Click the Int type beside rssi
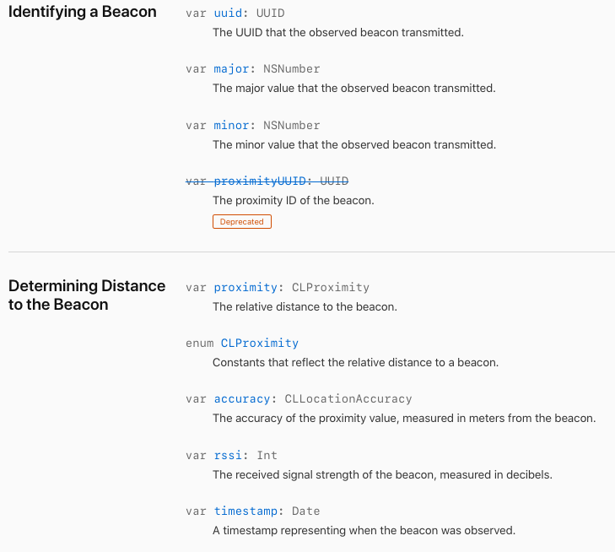 click(267, 455)
